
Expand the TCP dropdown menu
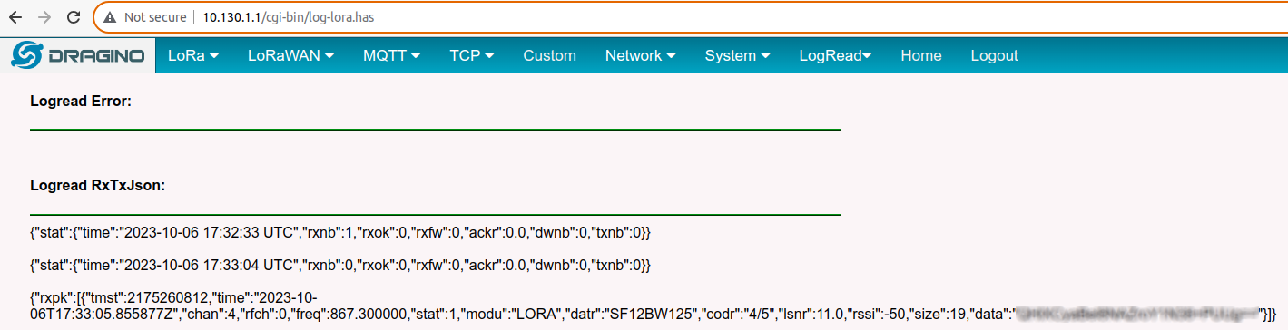pyautogui.click(x=471, y=55)
